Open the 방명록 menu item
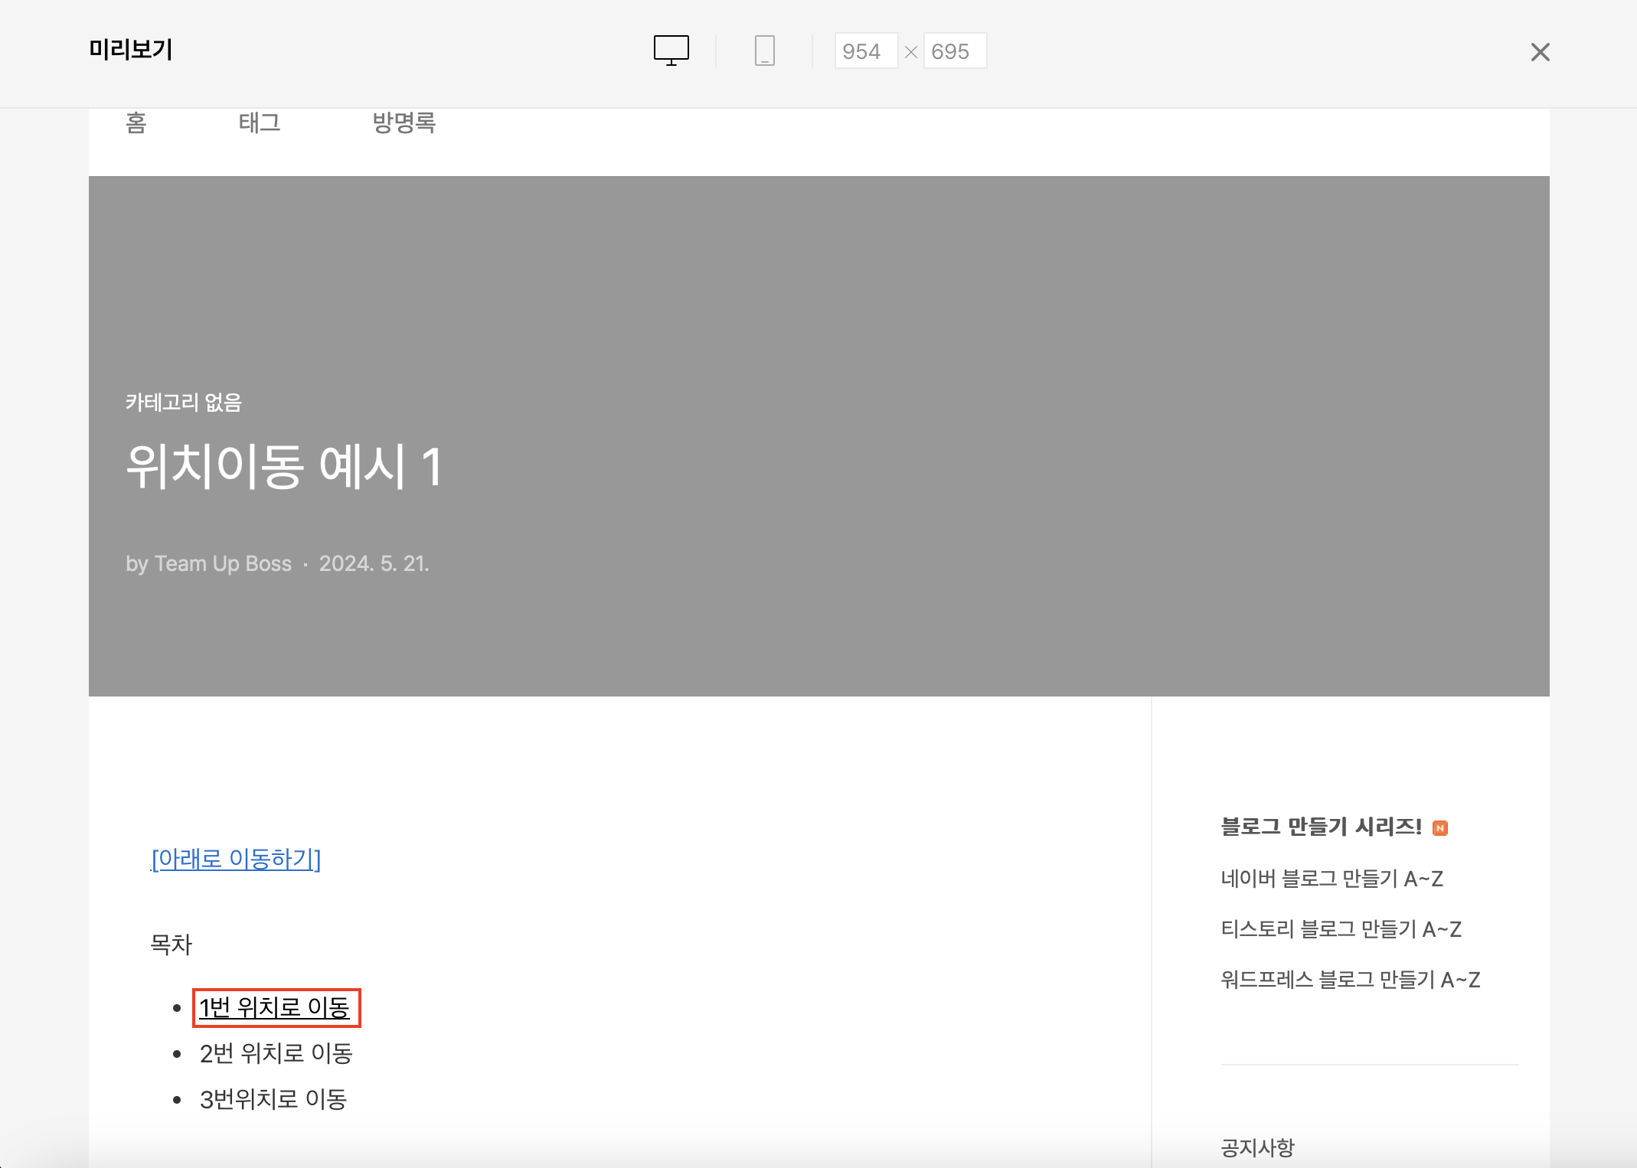 (404, 122)
